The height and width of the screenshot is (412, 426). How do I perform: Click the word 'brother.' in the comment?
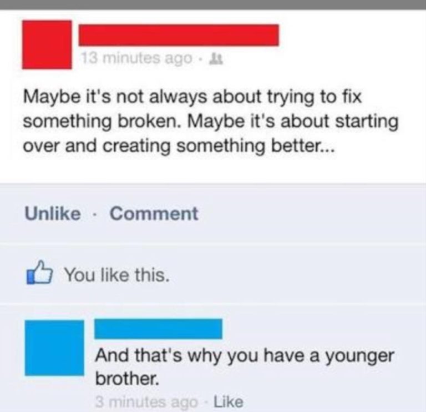tap(127, 378)
